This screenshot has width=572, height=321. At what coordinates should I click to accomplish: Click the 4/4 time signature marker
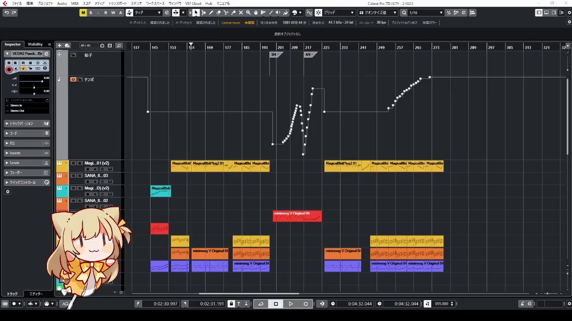tap(310, 54)
